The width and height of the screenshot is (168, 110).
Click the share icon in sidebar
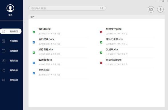[3, 70]
